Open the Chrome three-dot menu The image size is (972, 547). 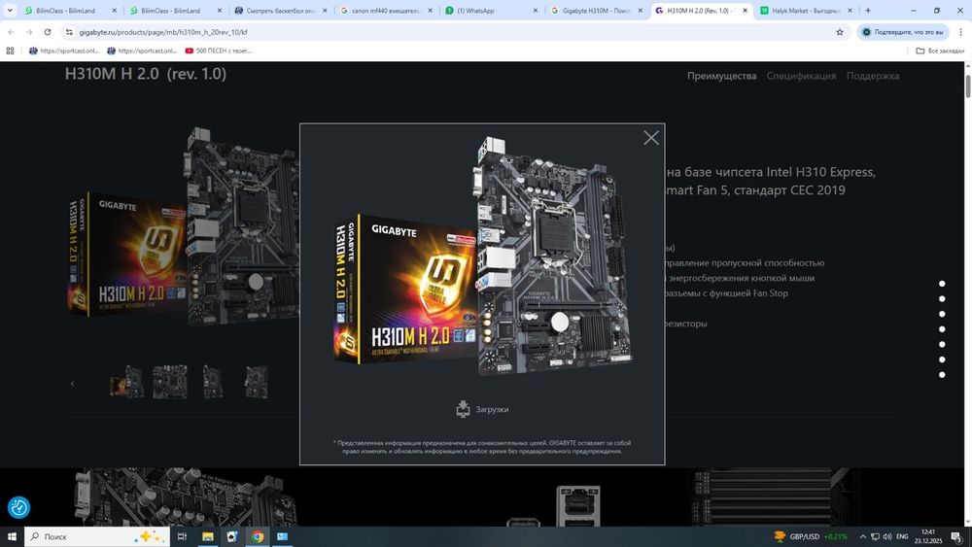coord(961,32)
